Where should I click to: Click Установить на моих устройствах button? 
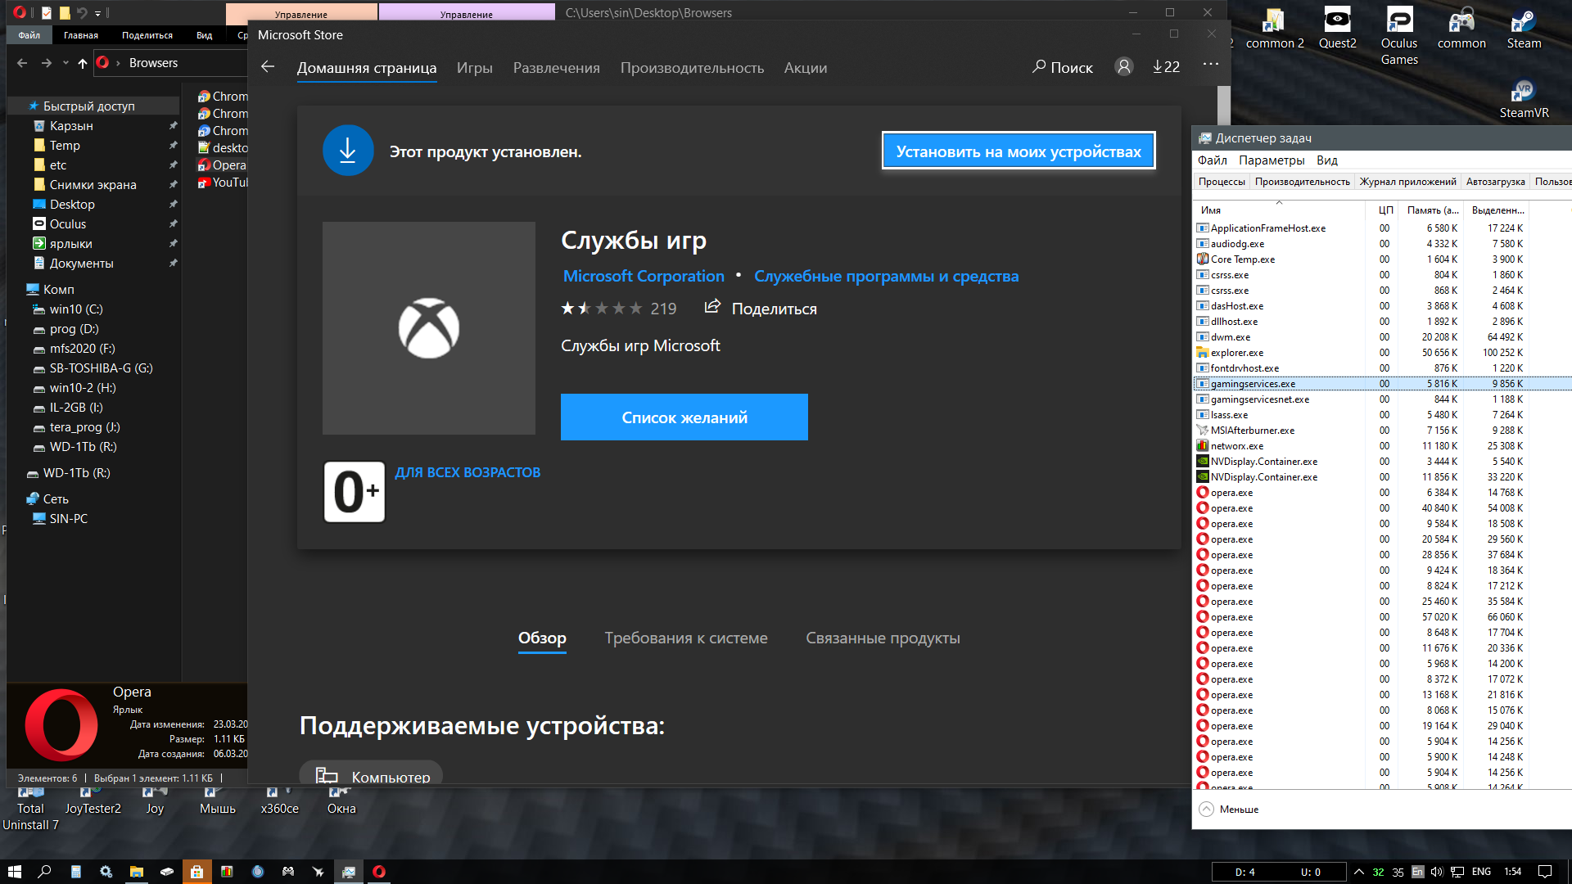1019,151
